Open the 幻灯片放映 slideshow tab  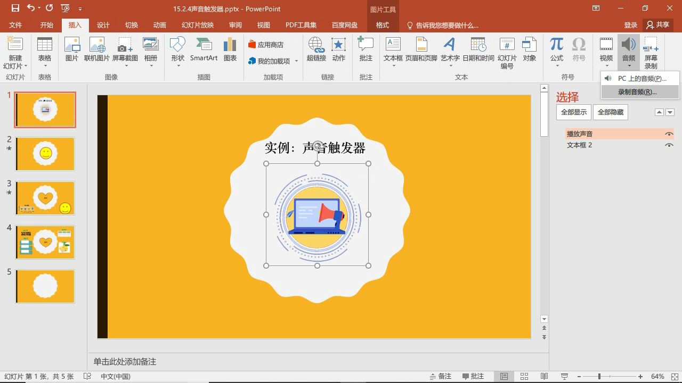pyautogui.click(x=198, y=25)
